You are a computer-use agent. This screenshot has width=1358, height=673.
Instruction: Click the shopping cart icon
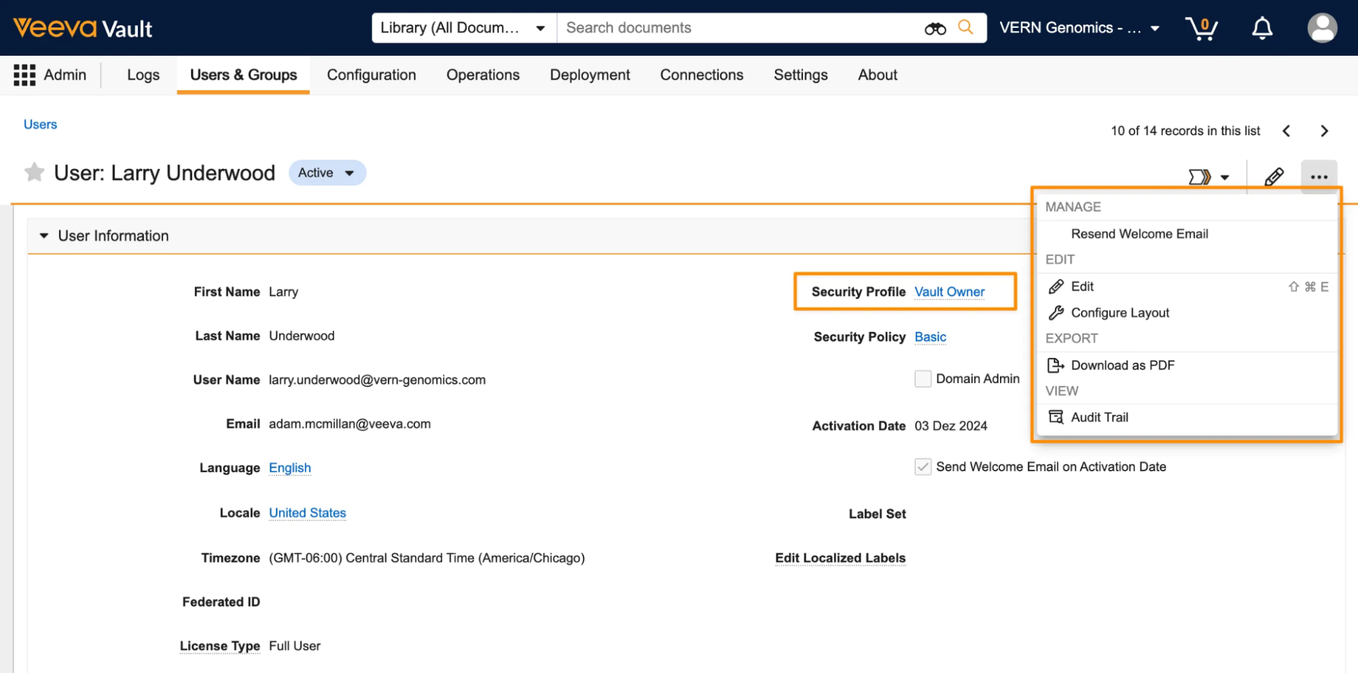pos(1201,29)
